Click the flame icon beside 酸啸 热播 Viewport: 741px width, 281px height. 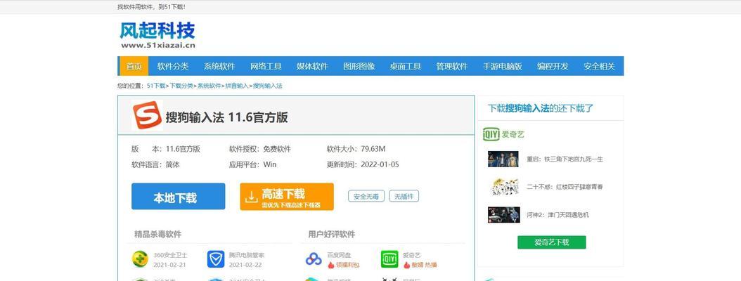[406, 265]
